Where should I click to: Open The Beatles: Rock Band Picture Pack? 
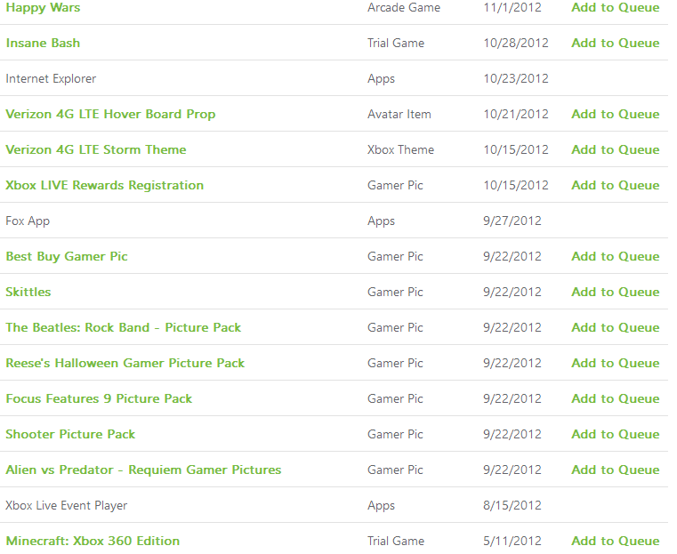[123, 328]
